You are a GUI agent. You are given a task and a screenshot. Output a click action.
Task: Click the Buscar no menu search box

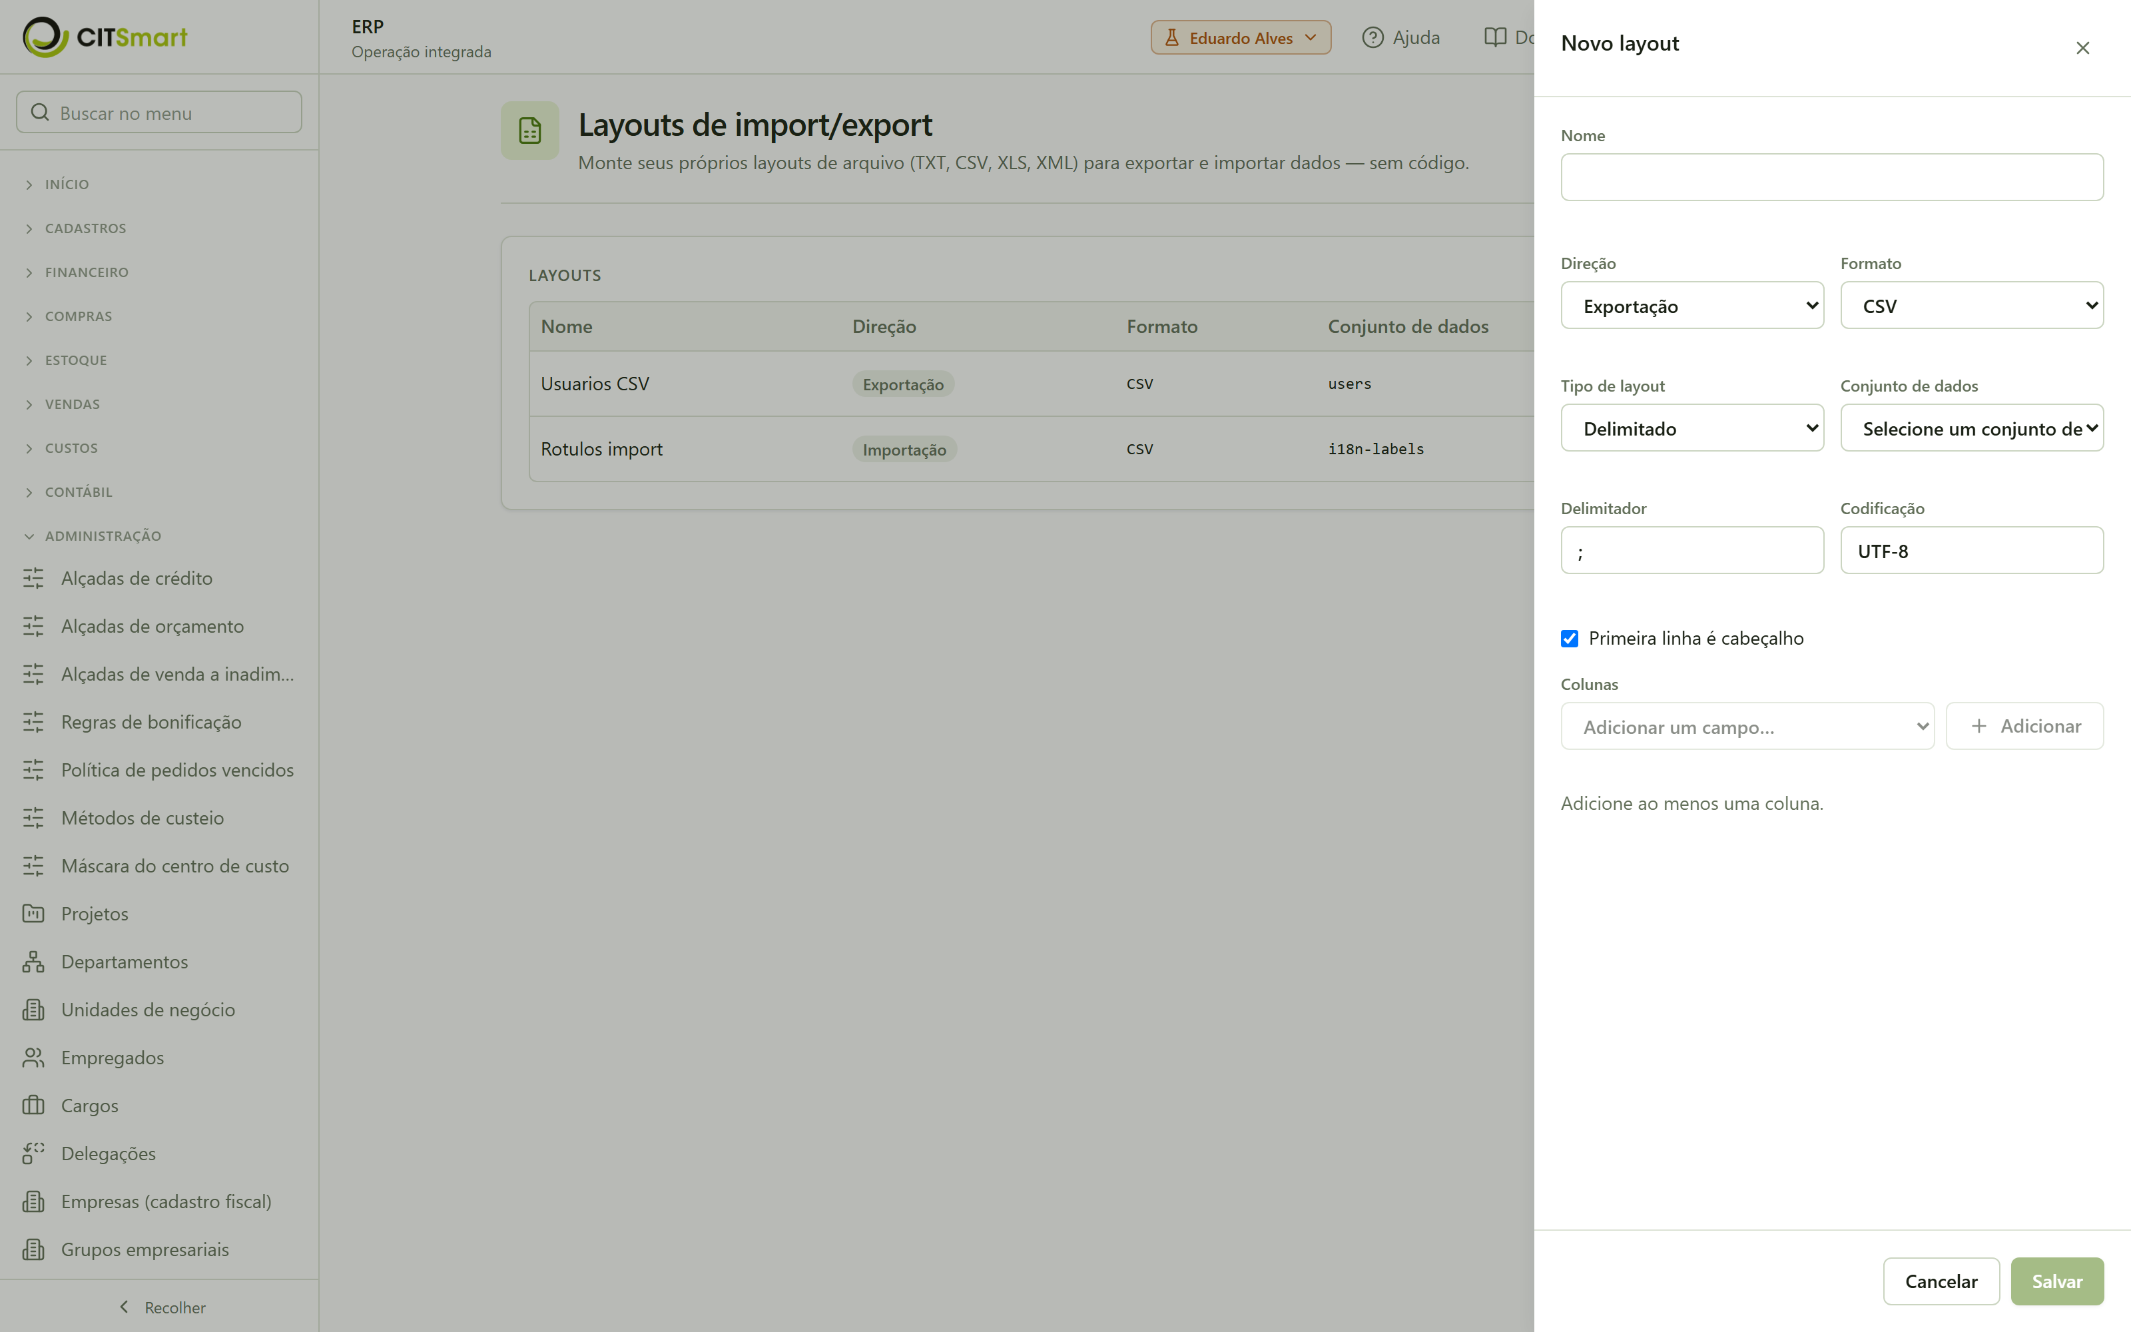point(159,112)
